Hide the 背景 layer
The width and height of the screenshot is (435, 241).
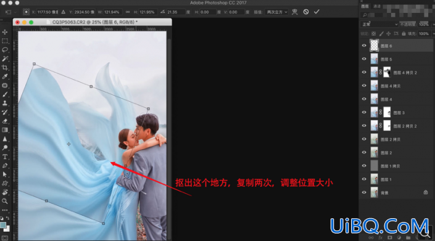point(364,192)
